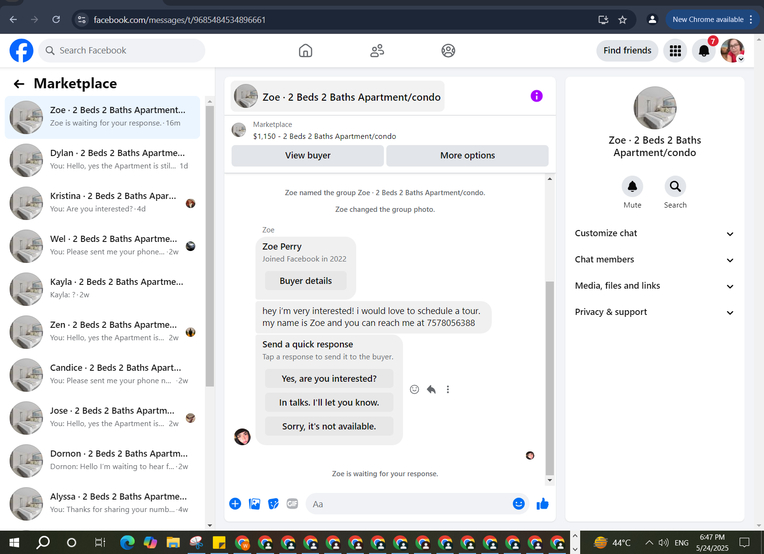764x554 pixels.
Task: Open Kristina conversation in chat list
Action: 102,203
